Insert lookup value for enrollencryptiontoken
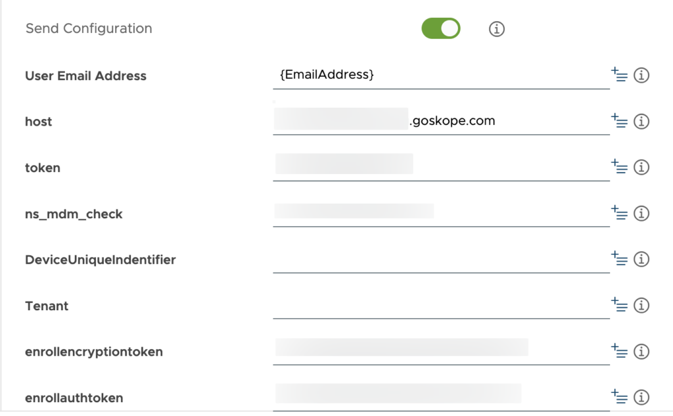Viewport: 673px width, 416px height. click(620, 351)
